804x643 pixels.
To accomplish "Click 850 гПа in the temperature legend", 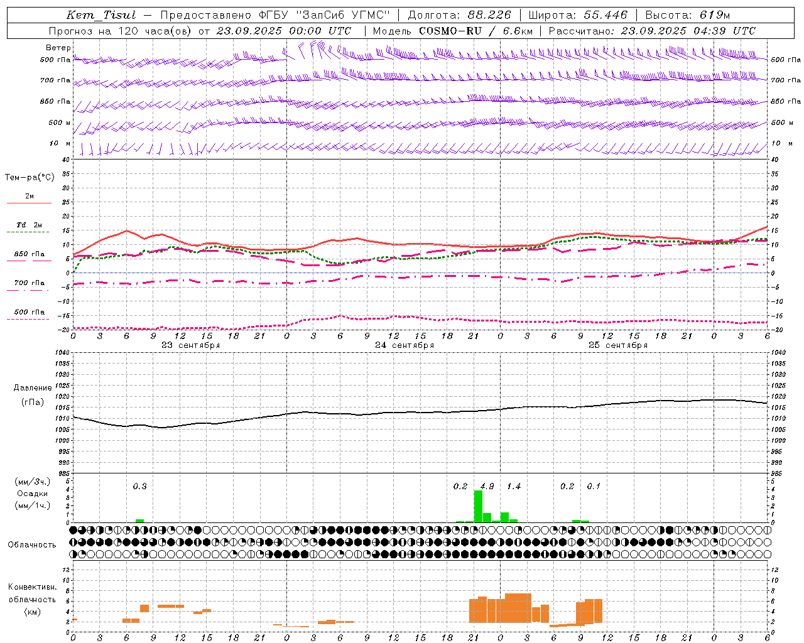I will pos(30,254).
